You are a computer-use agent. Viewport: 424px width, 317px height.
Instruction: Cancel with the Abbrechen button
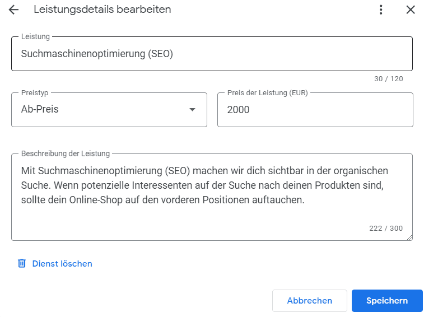(309, 301)
